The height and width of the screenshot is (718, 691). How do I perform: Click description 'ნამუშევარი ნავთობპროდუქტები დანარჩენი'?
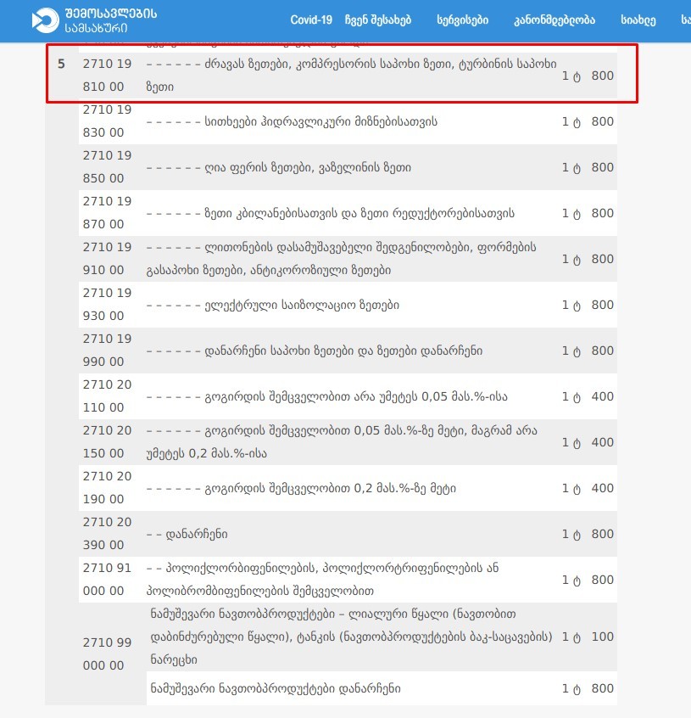pos(276,688)
